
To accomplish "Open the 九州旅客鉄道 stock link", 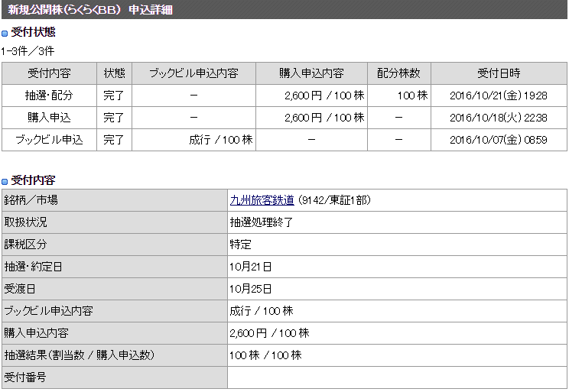I will pyautogui.click(x=262, y=200).
